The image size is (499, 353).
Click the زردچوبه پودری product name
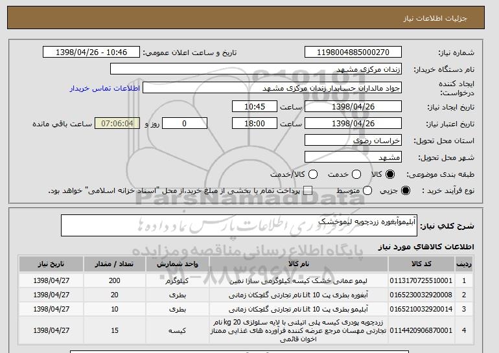[x=299, y=331]
